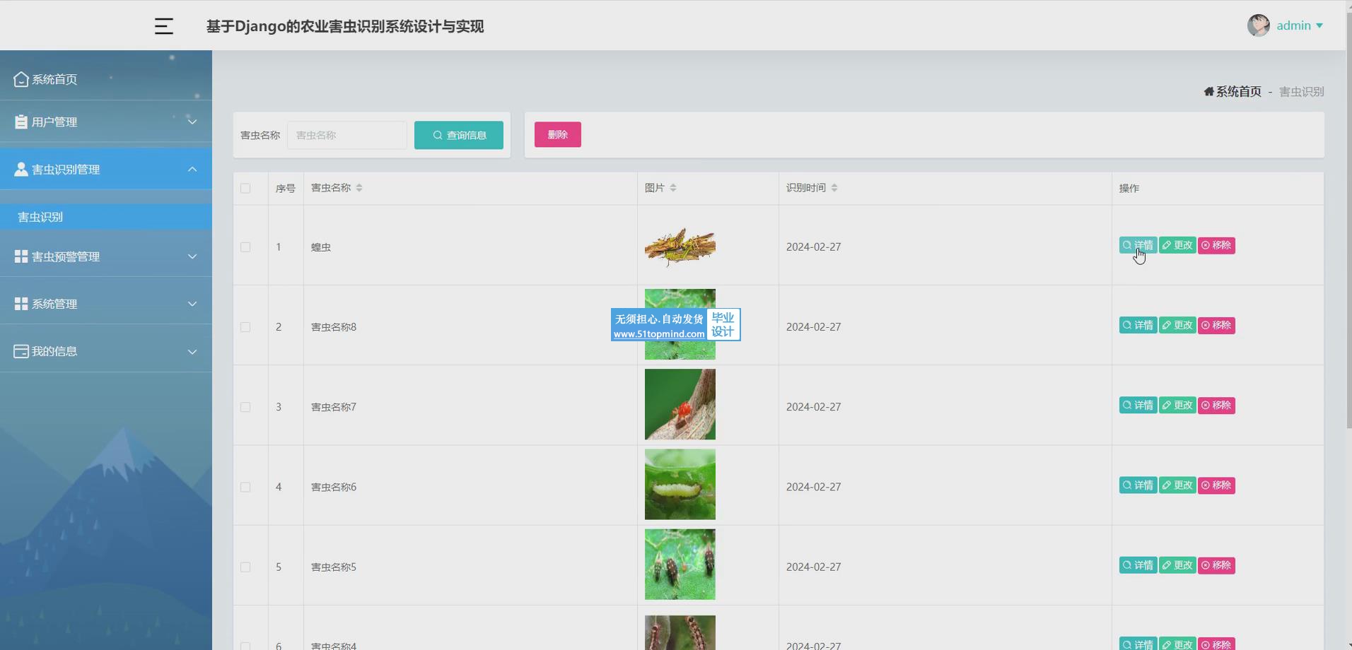This screenshot has width=1352, height=650.
Task: Click the grid icon beside 系统管理
Action: click(21, 304)
